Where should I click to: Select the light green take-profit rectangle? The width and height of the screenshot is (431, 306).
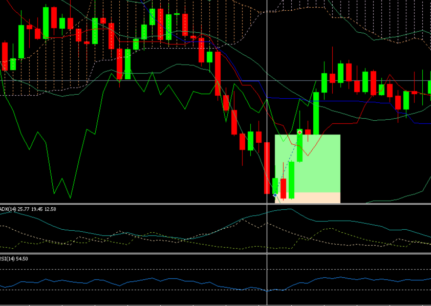point(308,163)
